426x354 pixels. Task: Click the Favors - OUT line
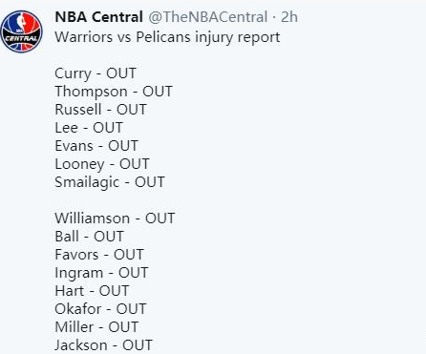click(99, 255)
